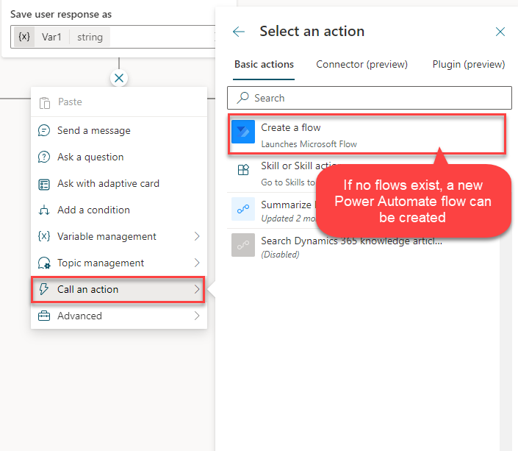
Task: Click the Summarize flow icon
Action: [243, 209]
